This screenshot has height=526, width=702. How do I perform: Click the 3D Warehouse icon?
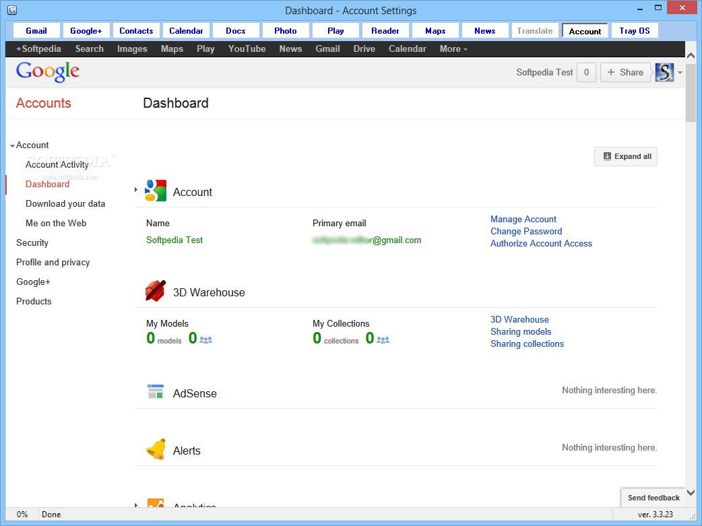click(x=156, y=291)
